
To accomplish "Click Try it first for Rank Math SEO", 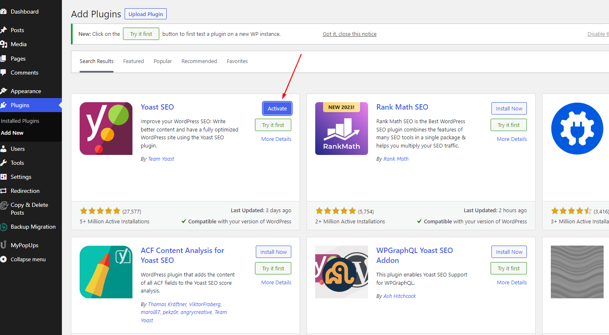I will point(509,125).
